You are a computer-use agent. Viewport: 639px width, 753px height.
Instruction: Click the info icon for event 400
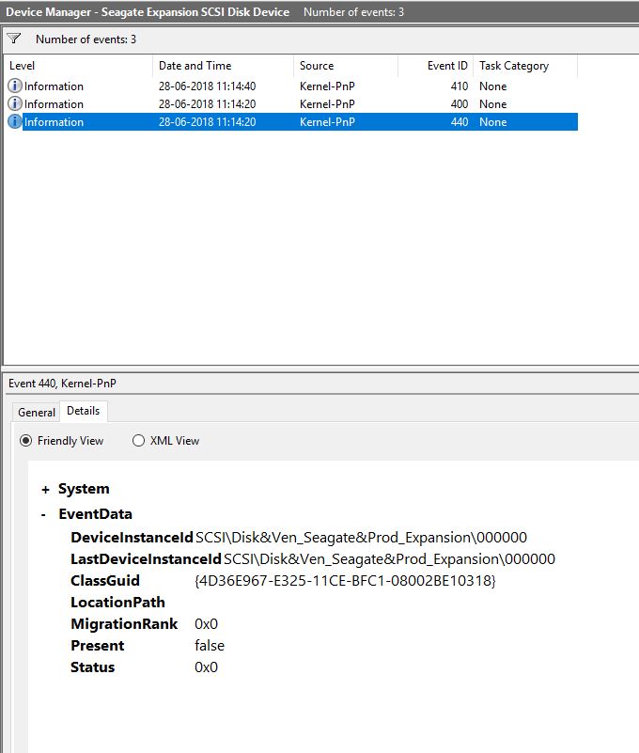[15, 103]
